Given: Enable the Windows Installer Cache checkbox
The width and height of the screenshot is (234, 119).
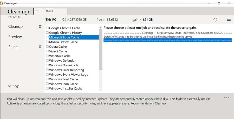Looking at the screenshot, I should click(x=47, y=88).
